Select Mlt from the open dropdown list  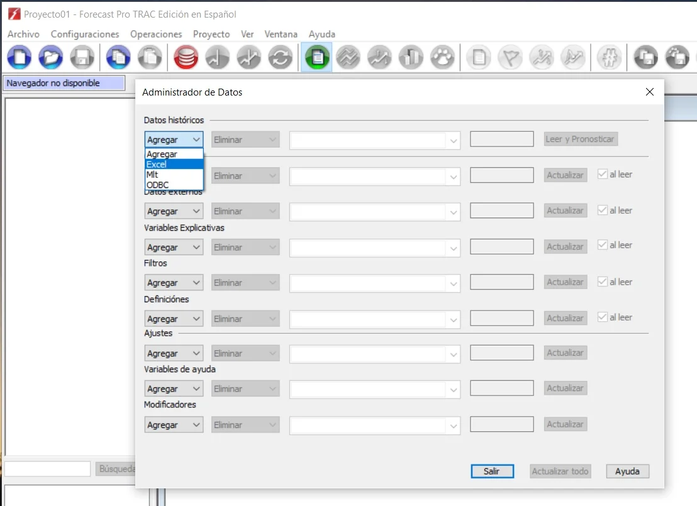(x=174, y=175)
